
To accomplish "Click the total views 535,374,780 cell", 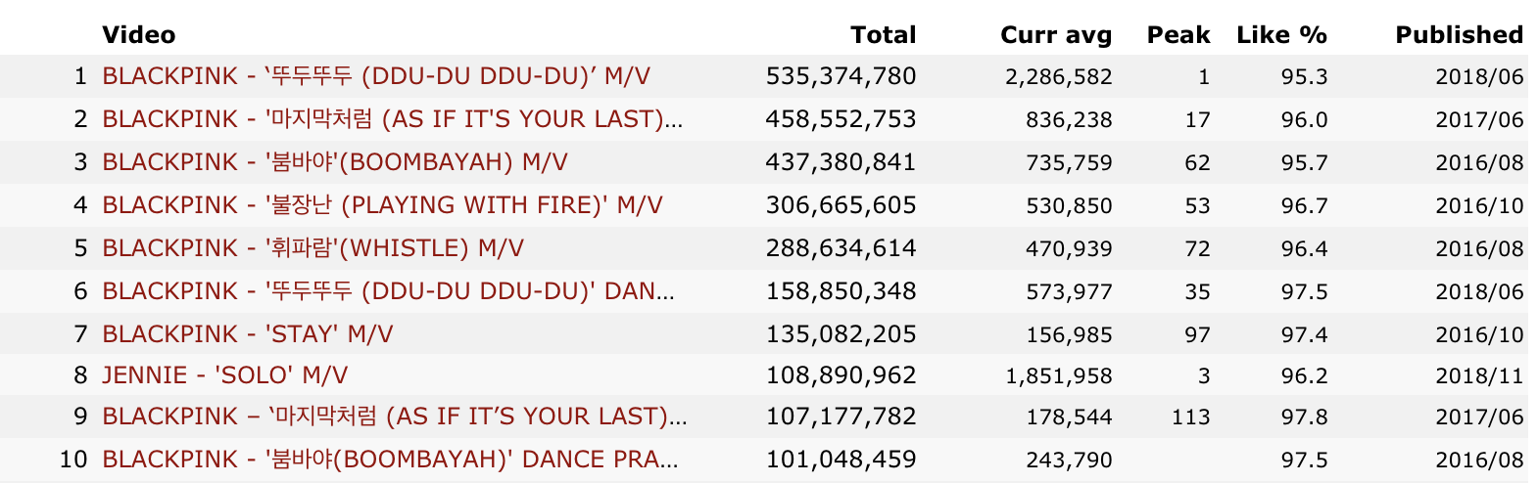I will tap(841, 76).
